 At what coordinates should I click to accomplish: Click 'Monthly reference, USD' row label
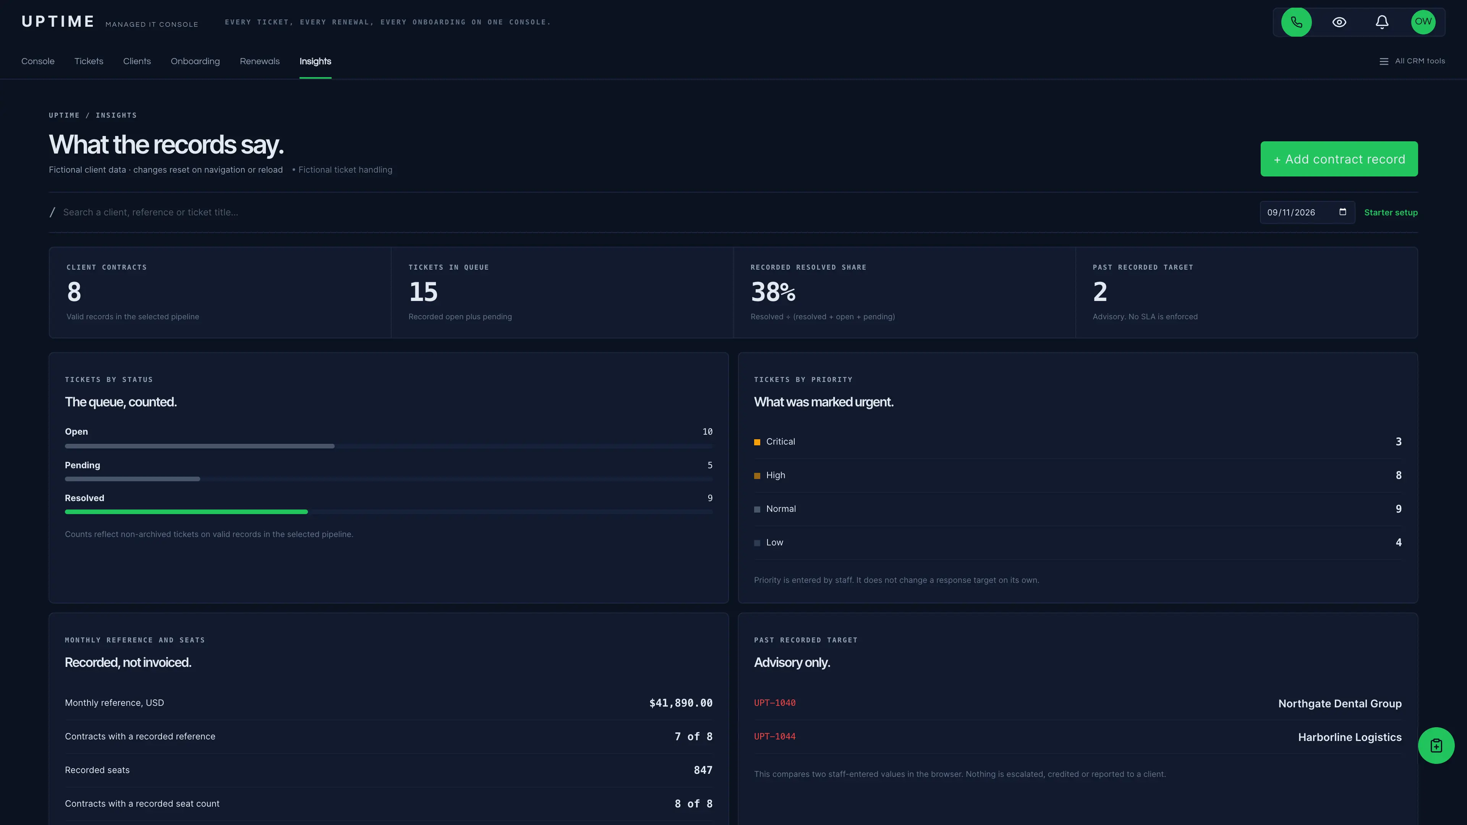click(x=115, y=703)
